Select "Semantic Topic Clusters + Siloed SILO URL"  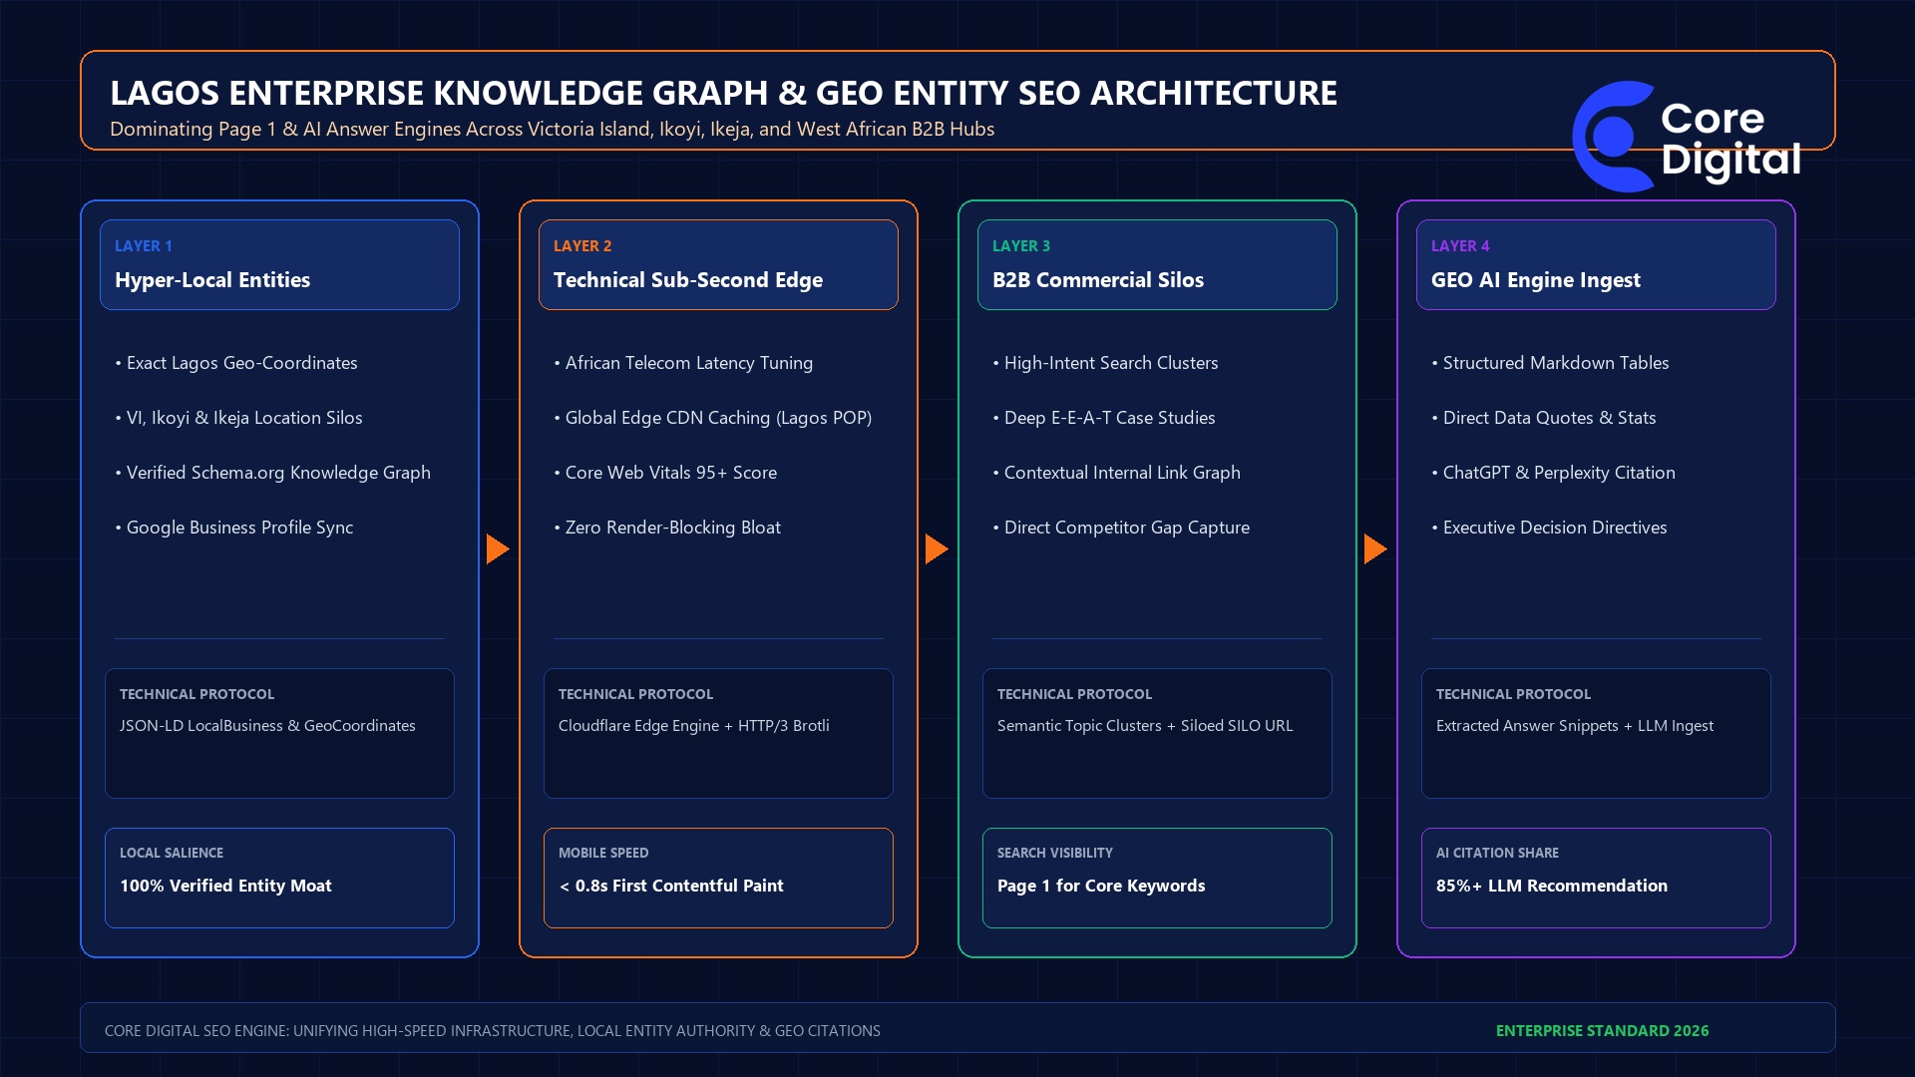coord(1145,726)
